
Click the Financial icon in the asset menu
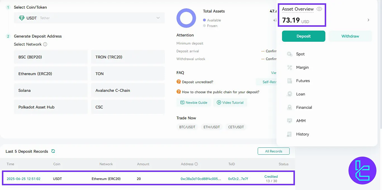pyautogui.click(x=290, y=107)
